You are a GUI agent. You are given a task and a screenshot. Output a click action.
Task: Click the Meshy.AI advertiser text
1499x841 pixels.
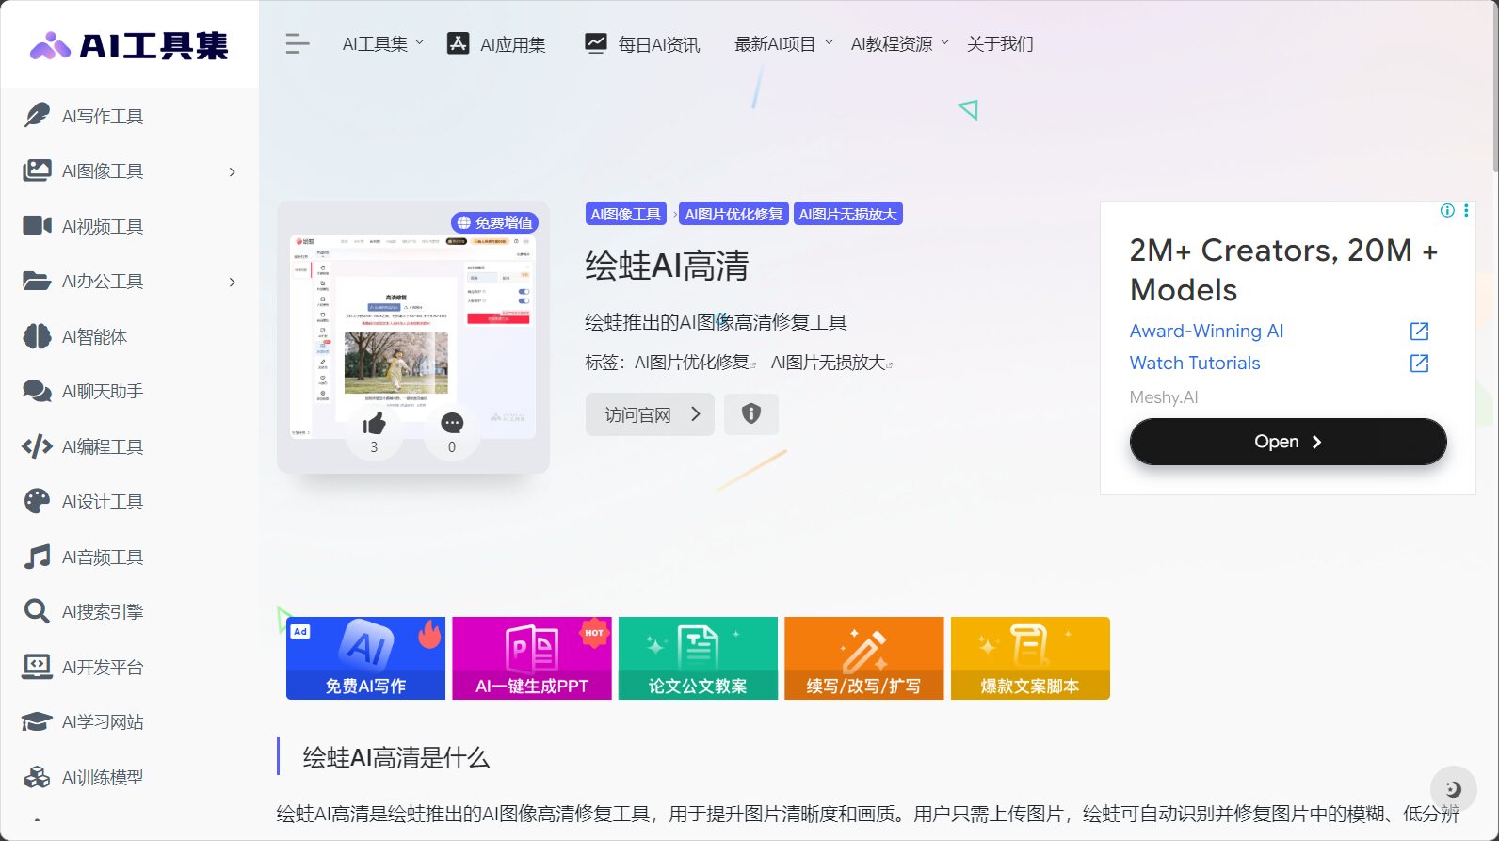(x=1164, y=397)
